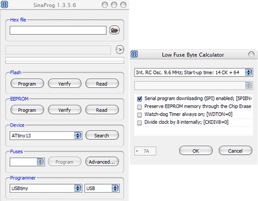Click the status message field

click(58, 50)
